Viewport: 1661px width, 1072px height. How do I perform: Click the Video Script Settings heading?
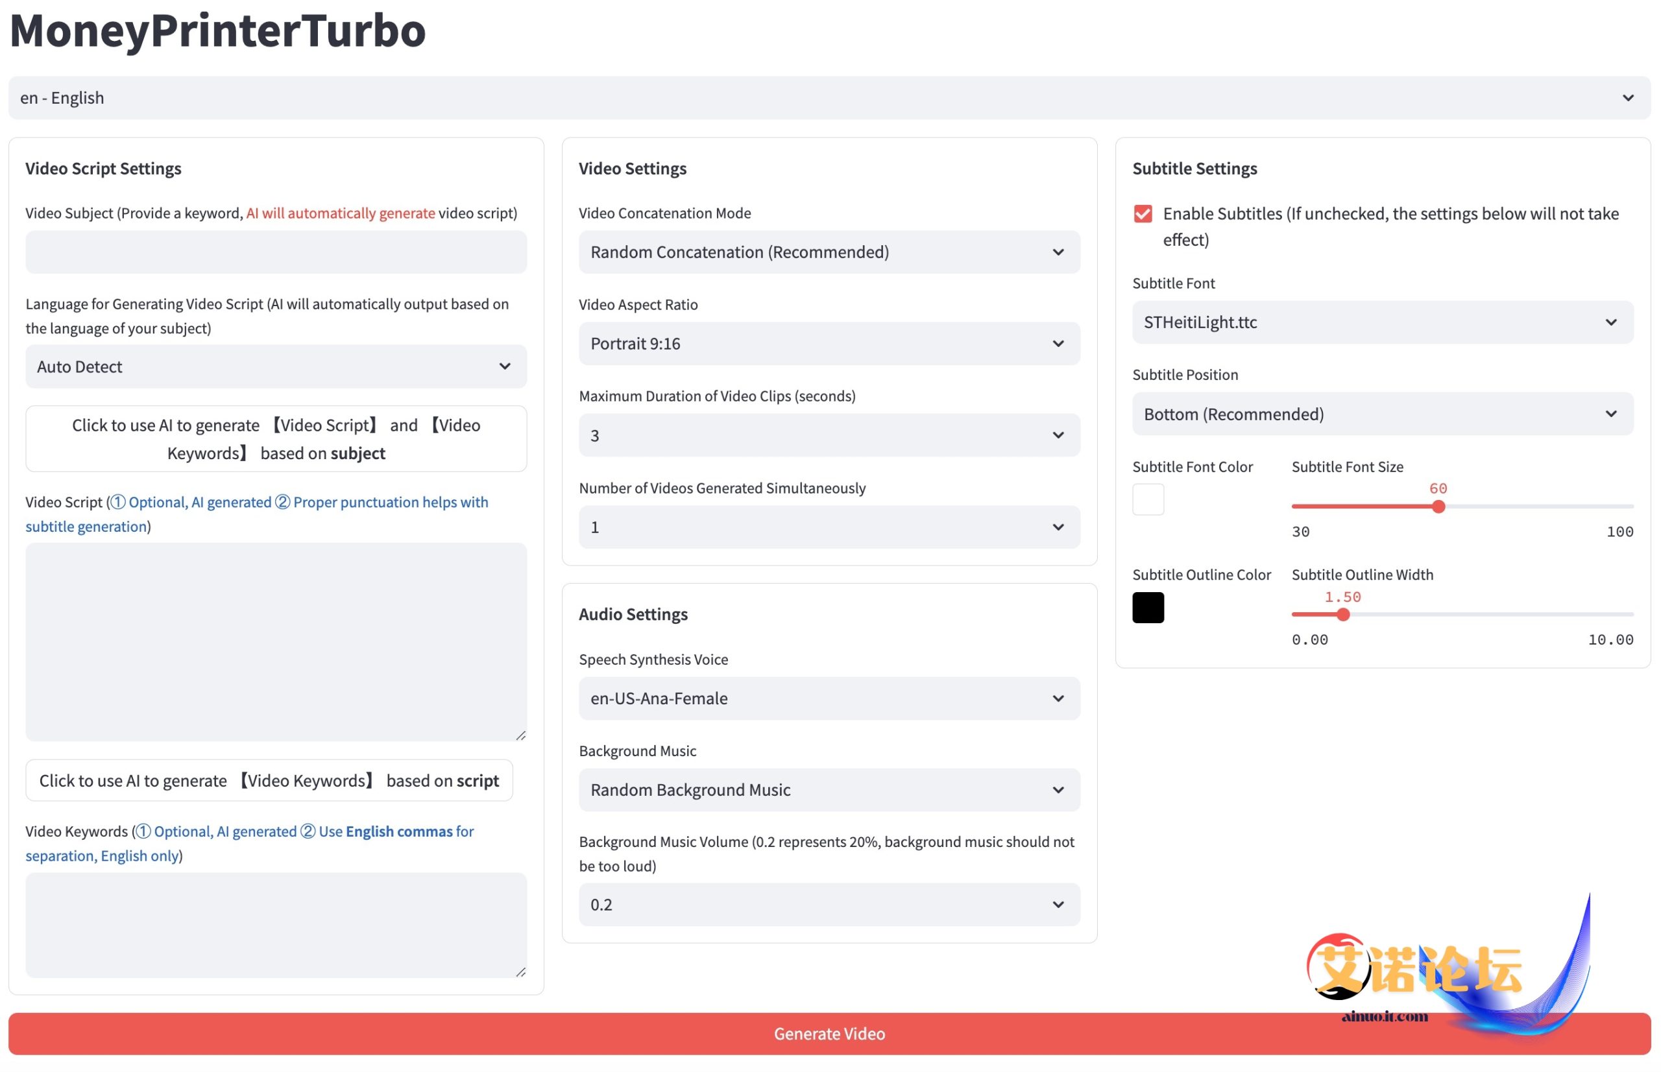(103, 169)
